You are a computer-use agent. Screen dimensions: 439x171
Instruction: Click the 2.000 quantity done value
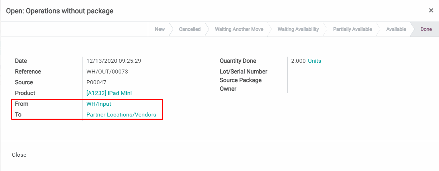[x=298, y=61]
